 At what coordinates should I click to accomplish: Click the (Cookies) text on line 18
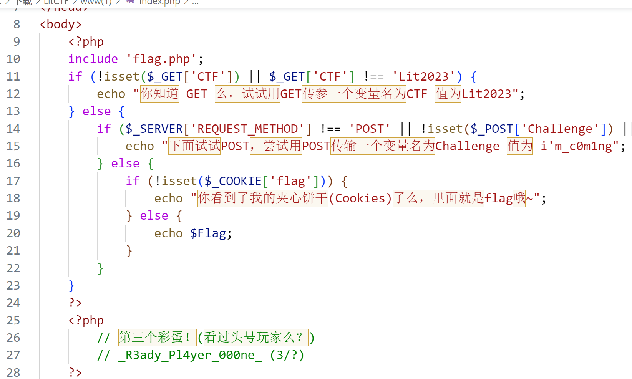click(360, 198)
